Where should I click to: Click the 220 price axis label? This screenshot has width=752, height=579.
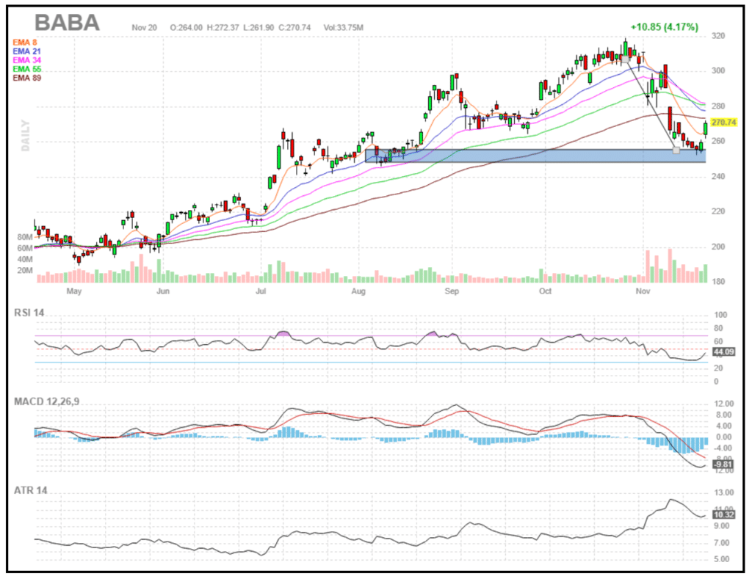tap(718, 211)
